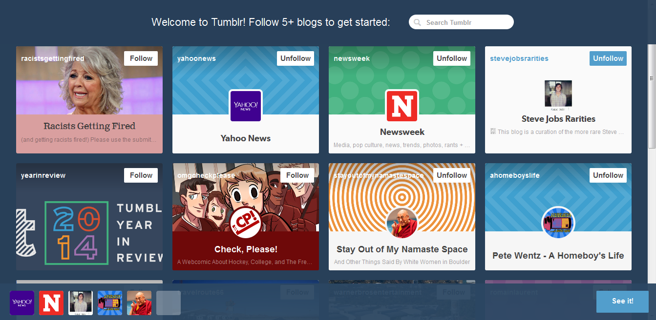Screen dimensions: 656x320
Task: Open the yahoonews username link
Action: pyautogui.click(x=196, y=58)
